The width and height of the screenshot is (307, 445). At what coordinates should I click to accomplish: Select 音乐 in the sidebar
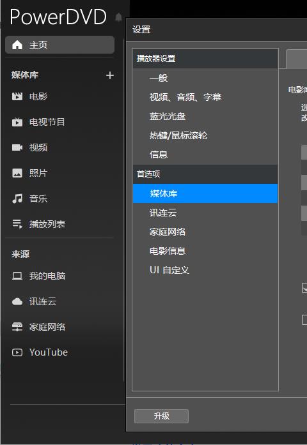pyautogui.click(x=38, y=199)
